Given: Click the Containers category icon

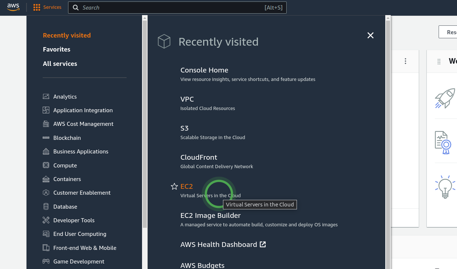Looking at the screenshot, I should coord(46,179).
